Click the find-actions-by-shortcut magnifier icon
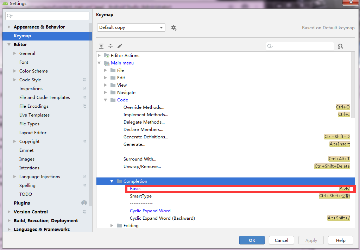360x250 pixels. pyautogui.click(x=340, y=46)
